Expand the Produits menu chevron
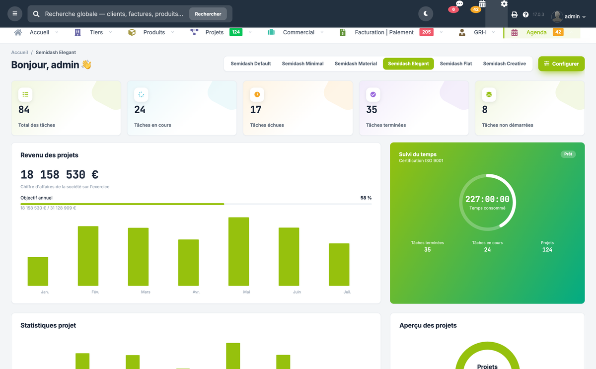This screenshot has width=596, height=369. tap(172, 32)
